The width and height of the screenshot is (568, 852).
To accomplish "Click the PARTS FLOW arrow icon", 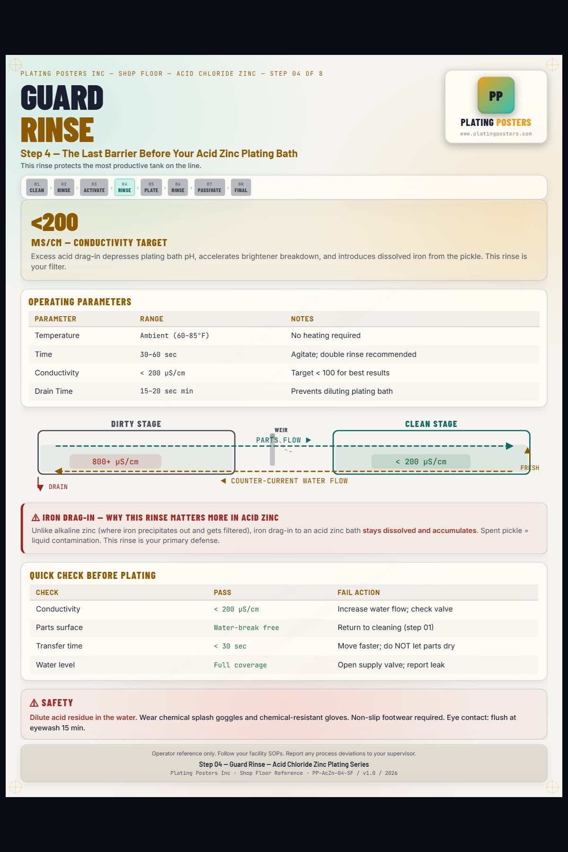I will 309,440.
